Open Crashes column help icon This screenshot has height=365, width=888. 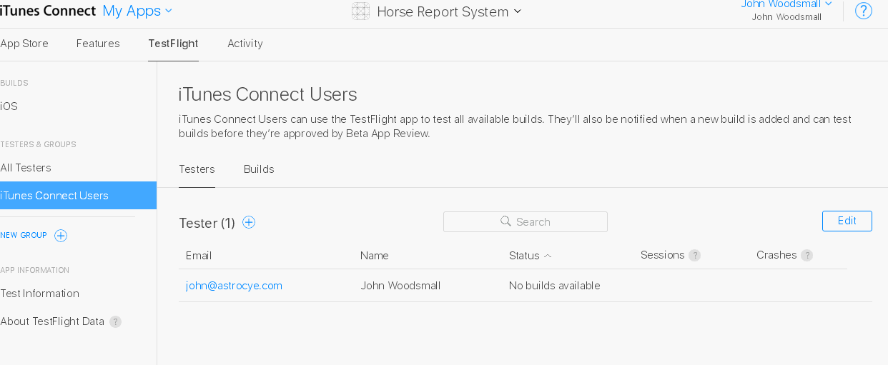[x=806, y=256]
